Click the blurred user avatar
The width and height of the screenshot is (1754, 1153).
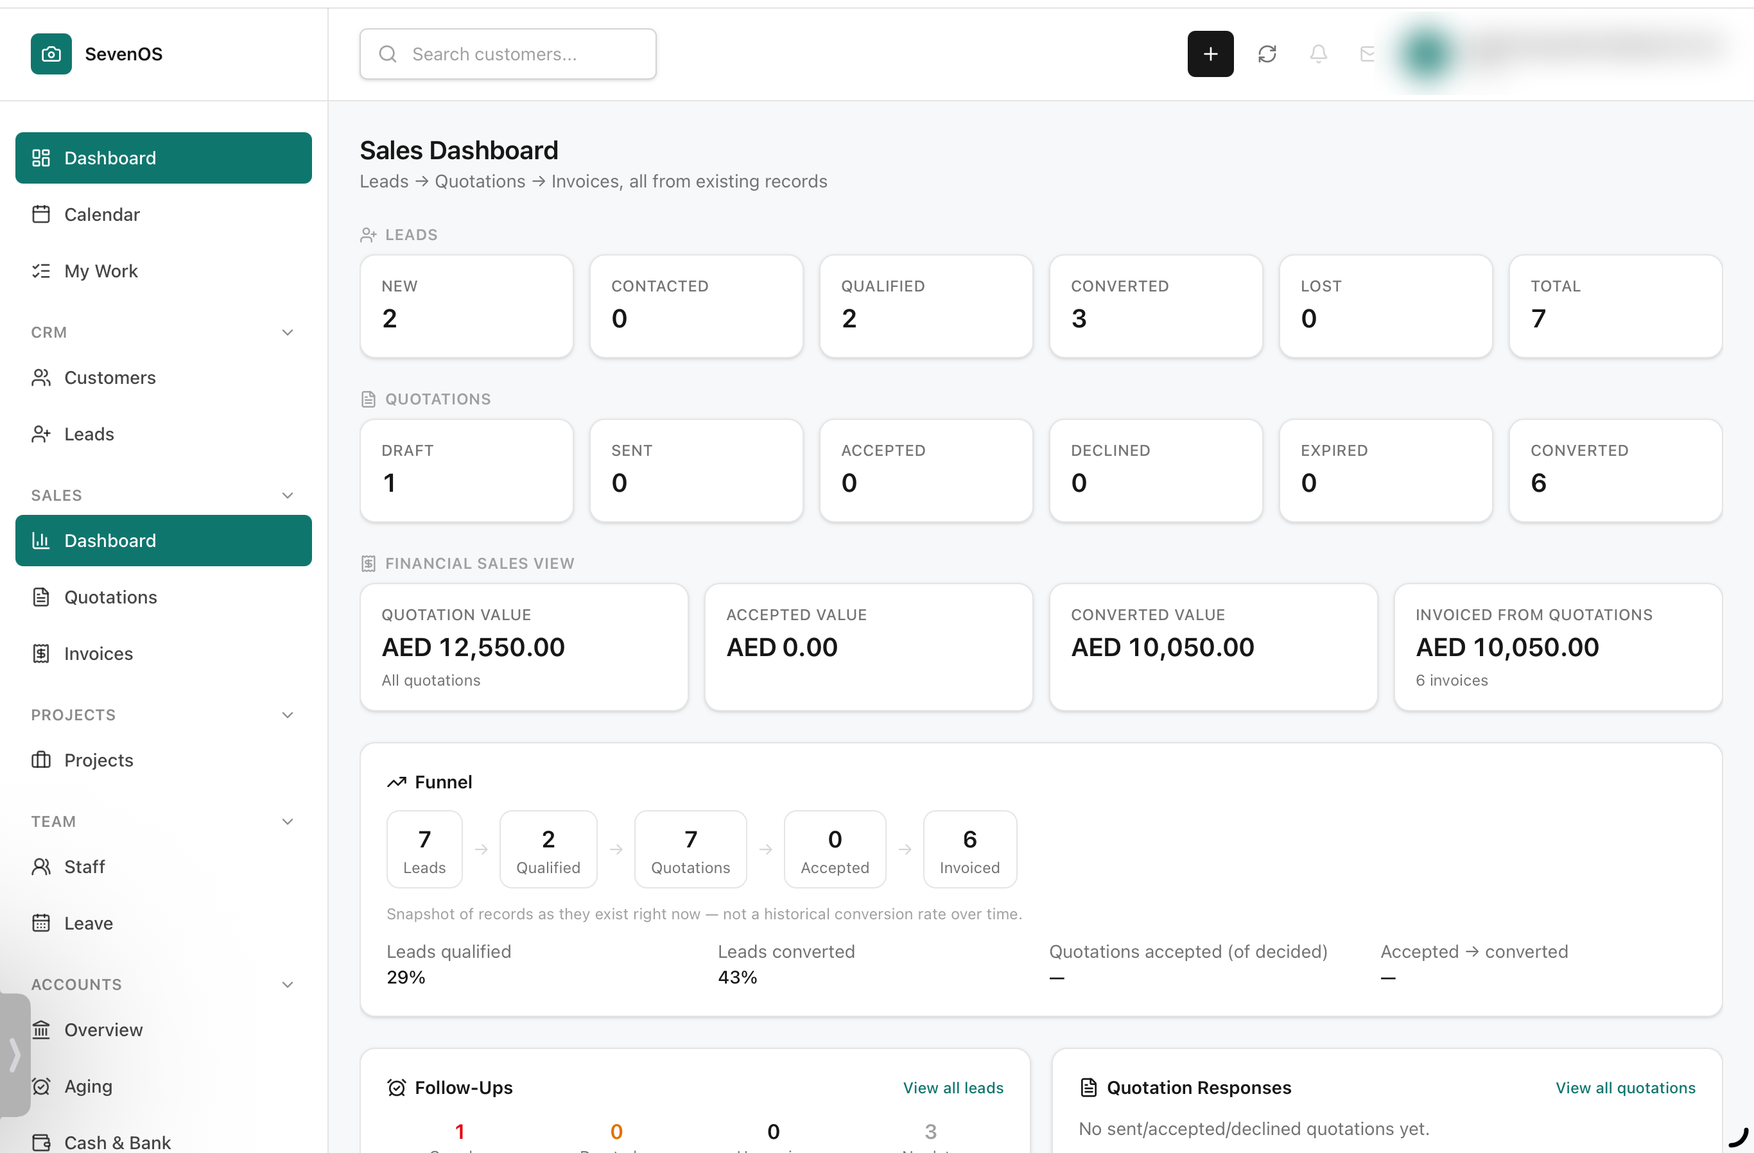pyautogui.click(x=1426, y=53)
